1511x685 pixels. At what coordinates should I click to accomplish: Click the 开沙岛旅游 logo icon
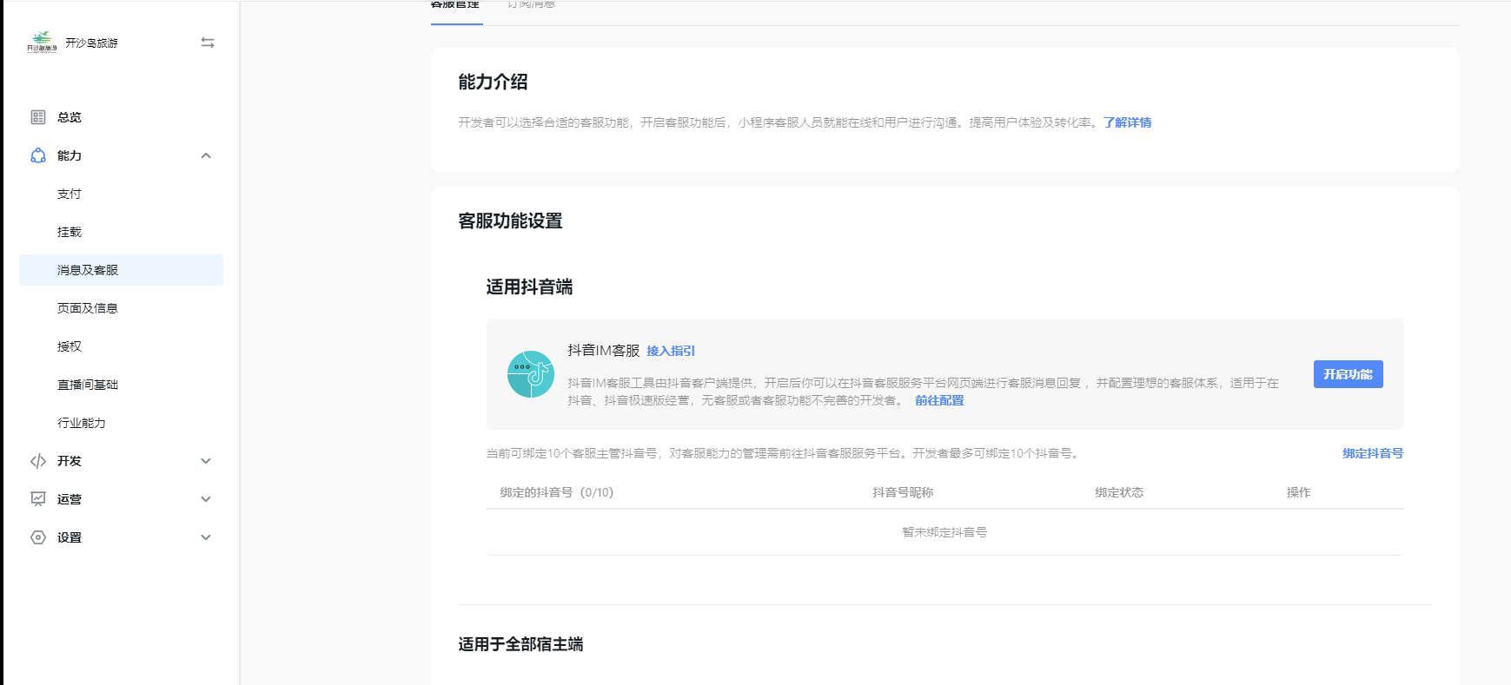tap(42, 42)
